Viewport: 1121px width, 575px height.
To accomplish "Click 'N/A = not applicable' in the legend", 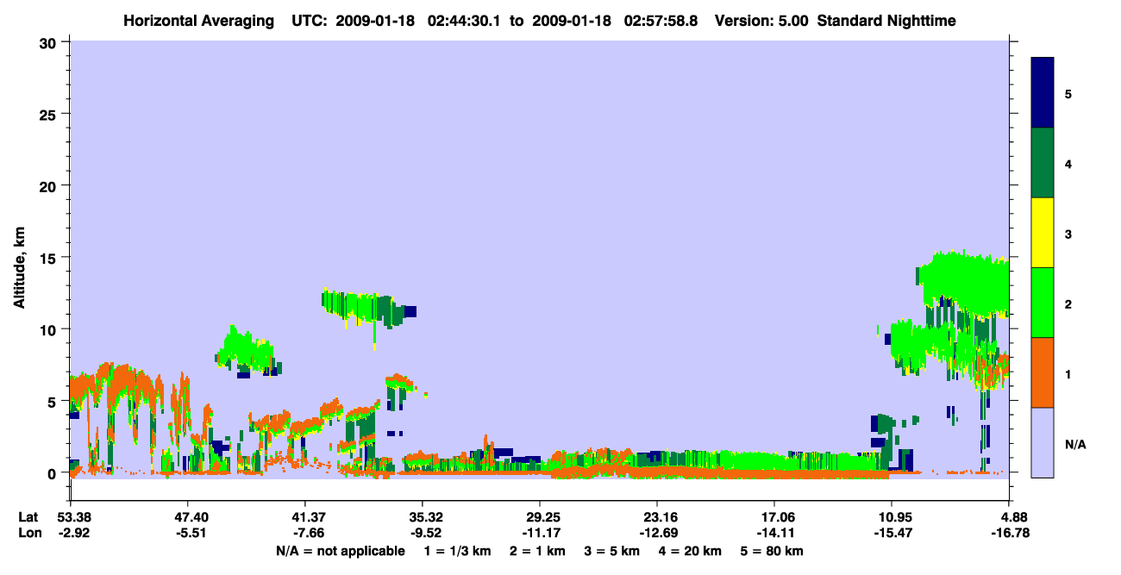I will [340, 551].
